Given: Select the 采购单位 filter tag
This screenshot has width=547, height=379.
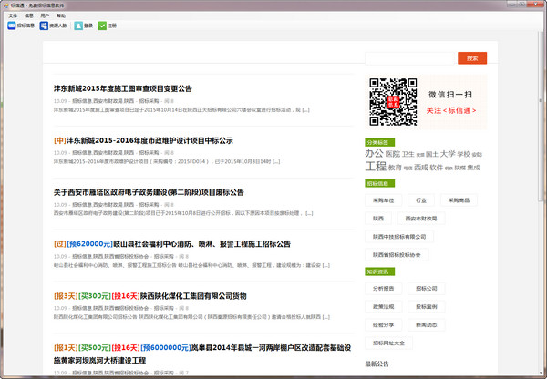Looking at the screenshot, I should click(384, 199).
